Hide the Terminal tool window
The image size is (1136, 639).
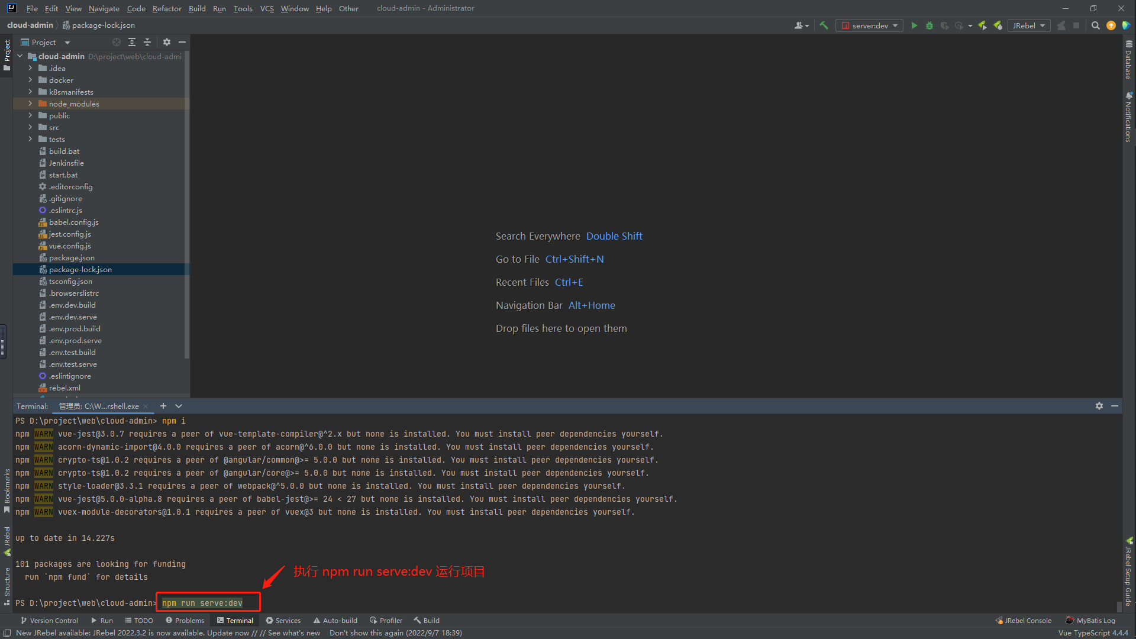click(x=1115, y=406)
